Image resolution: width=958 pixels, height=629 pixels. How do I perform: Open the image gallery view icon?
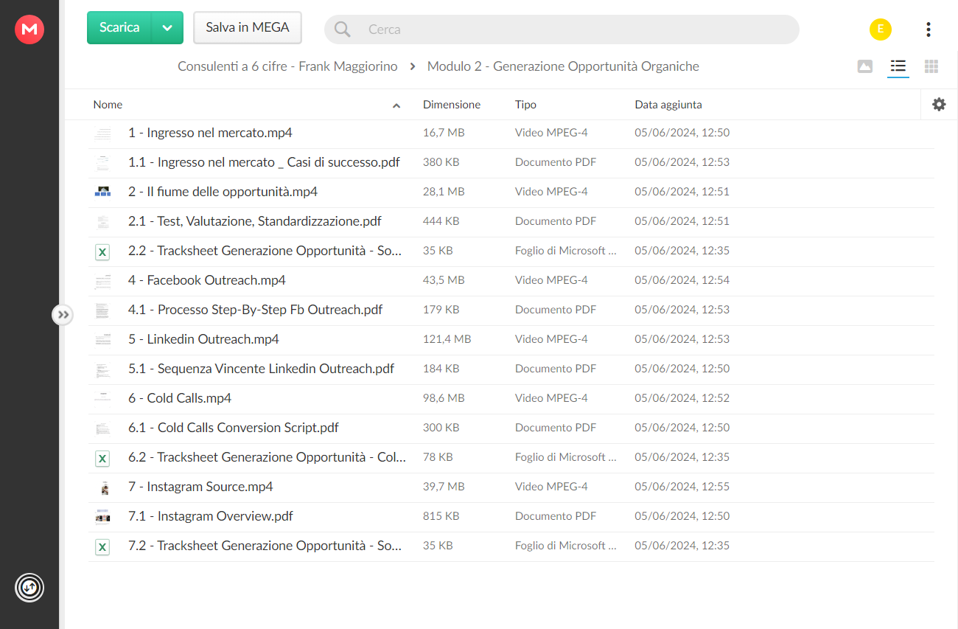[865, 66]
